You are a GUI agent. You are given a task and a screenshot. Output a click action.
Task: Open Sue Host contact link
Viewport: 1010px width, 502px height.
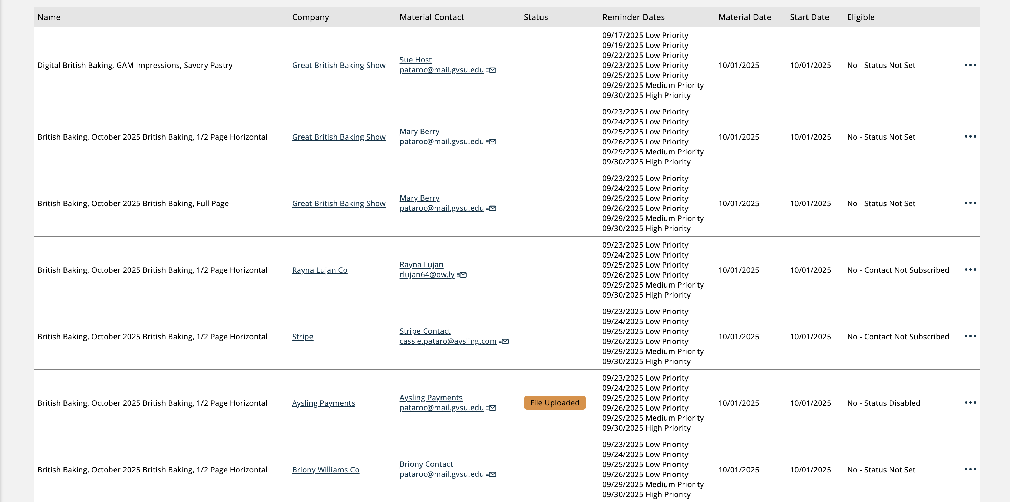click(415, 60)
